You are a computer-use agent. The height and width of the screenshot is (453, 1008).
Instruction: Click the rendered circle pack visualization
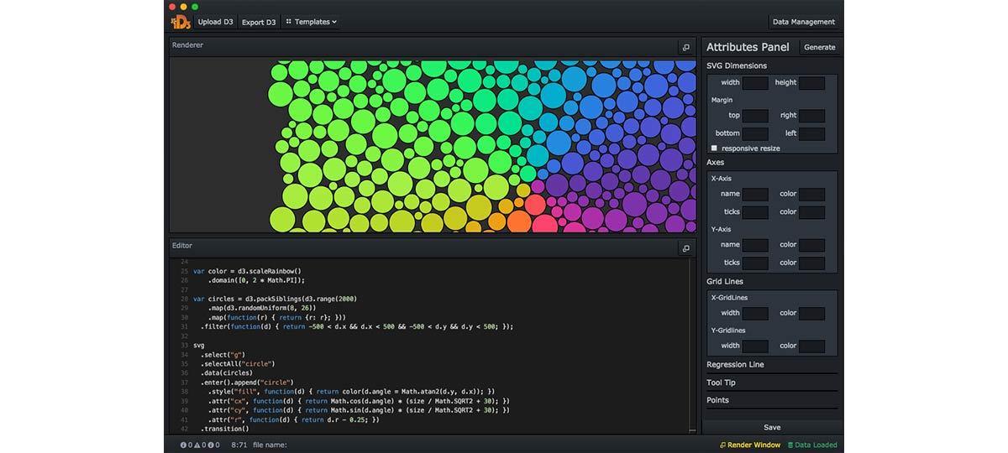(482, 145)
